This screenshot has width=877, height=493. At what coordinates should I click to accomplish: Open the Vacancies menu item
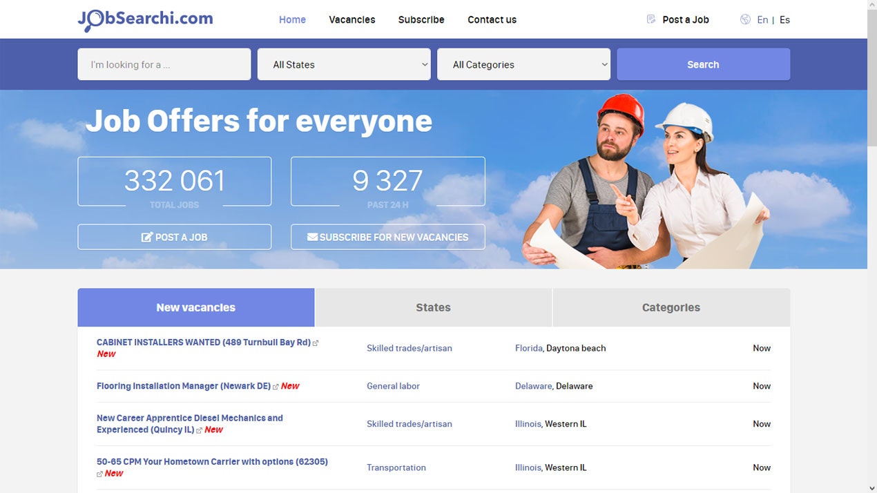click(x=352, y=19)
